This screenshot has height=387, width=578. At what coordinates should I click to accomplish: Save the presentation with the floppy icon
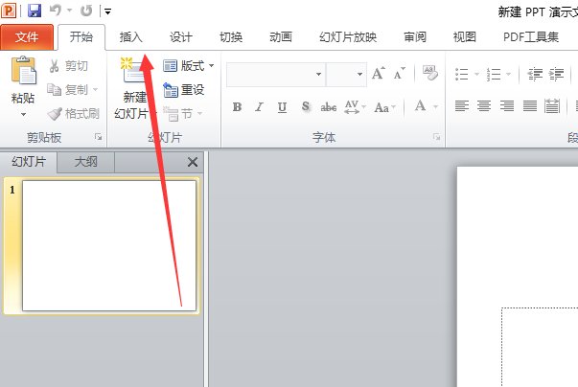pos(35,11)
